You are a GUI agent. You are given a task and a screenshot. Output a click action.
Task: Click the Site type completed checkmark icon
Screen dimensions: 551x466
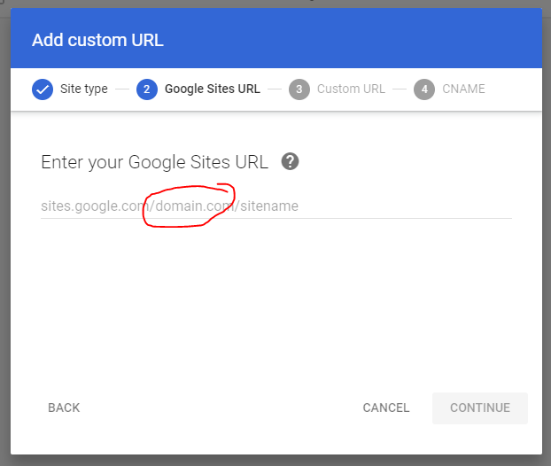coord(43,89)
